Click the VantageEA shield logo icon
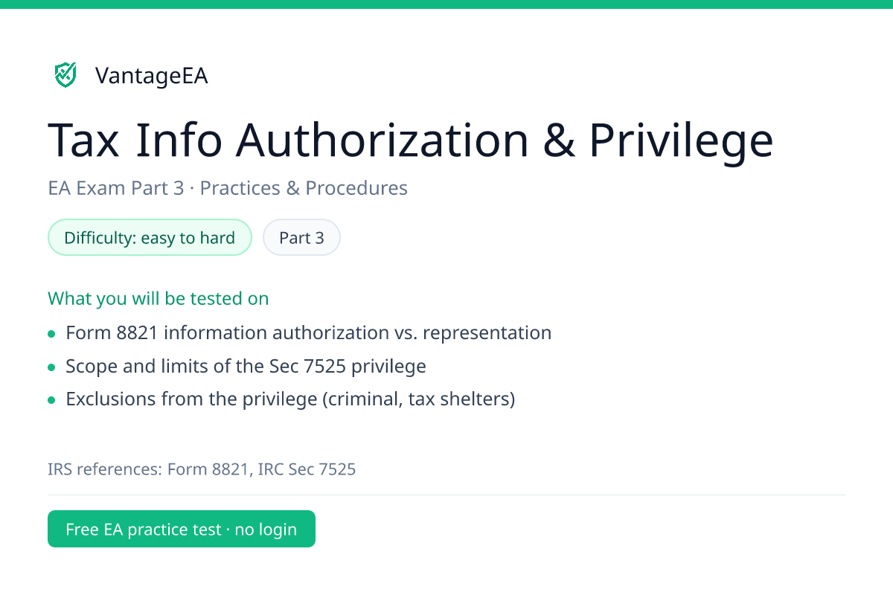Viewport: 893px width, 595px height. tap(65, 74)
